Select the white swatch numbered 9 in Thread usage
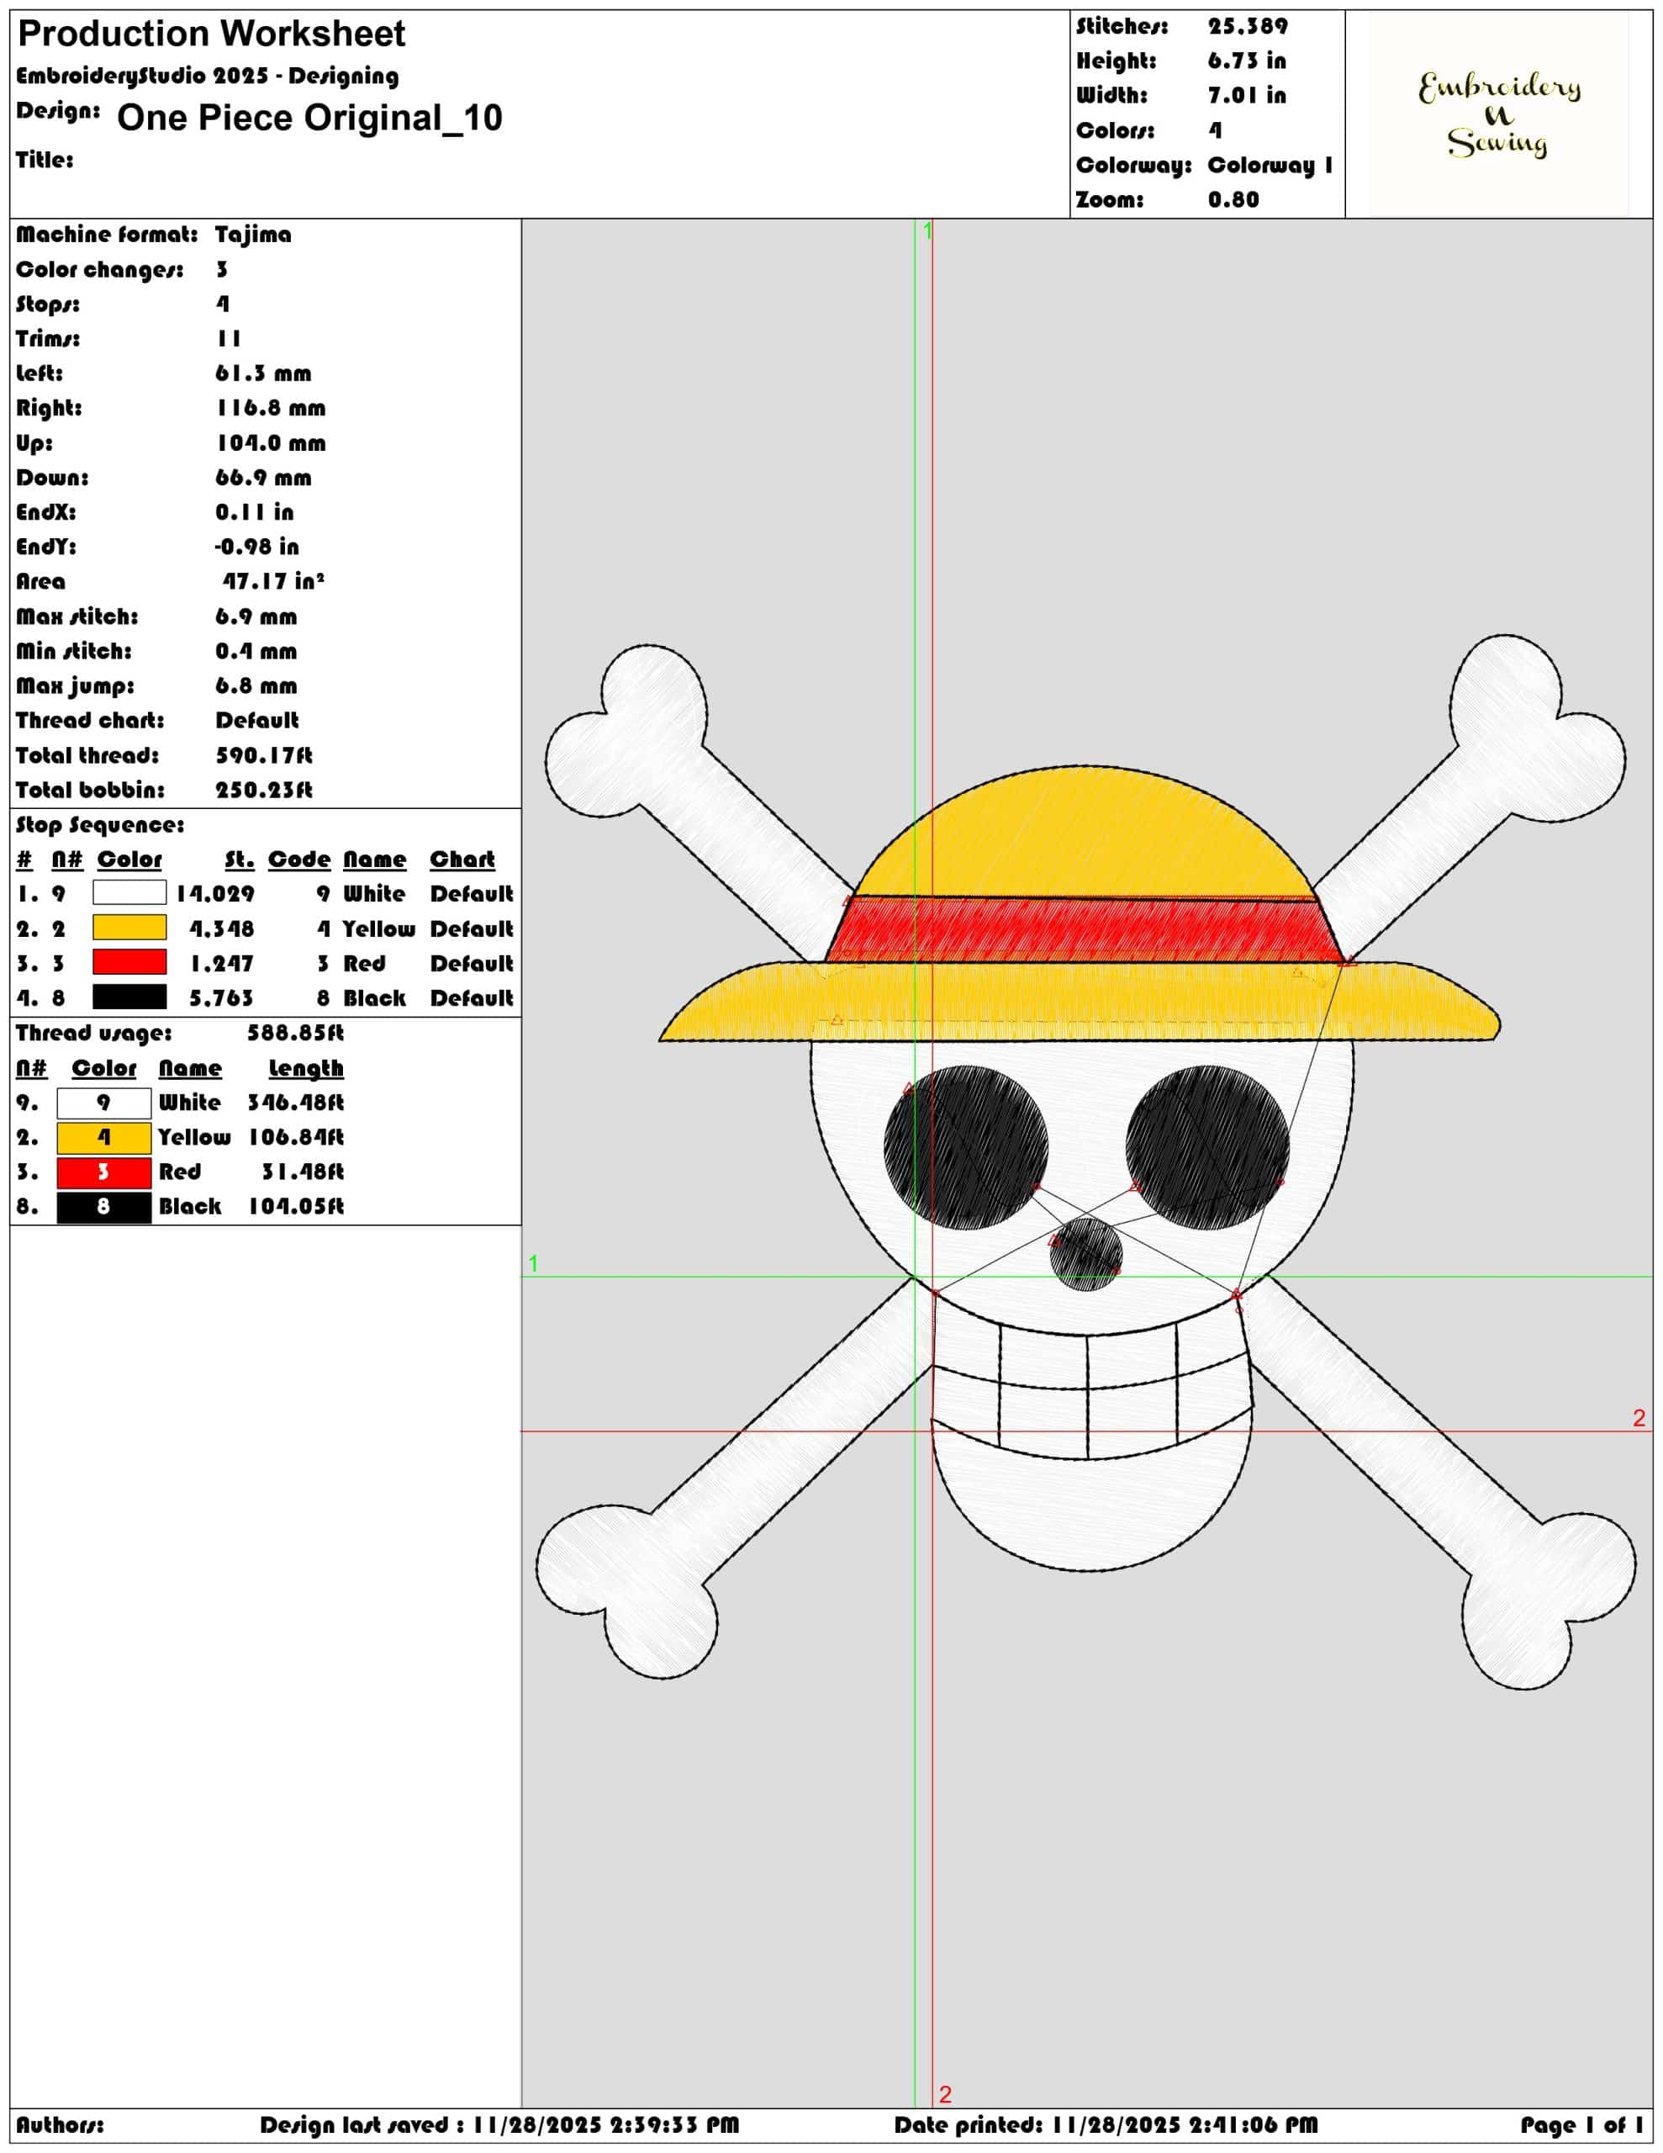The height and width of the screenshot is (2153, 1663). (103, 1102)
